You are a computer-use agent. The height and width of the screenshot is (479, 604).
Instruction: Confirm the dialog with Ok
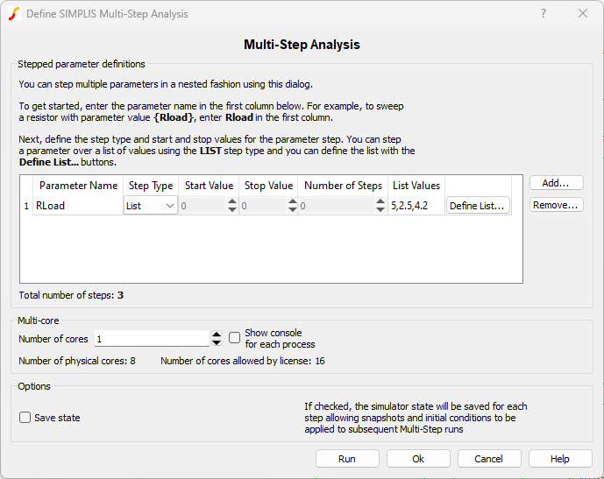tap(418, 459)
